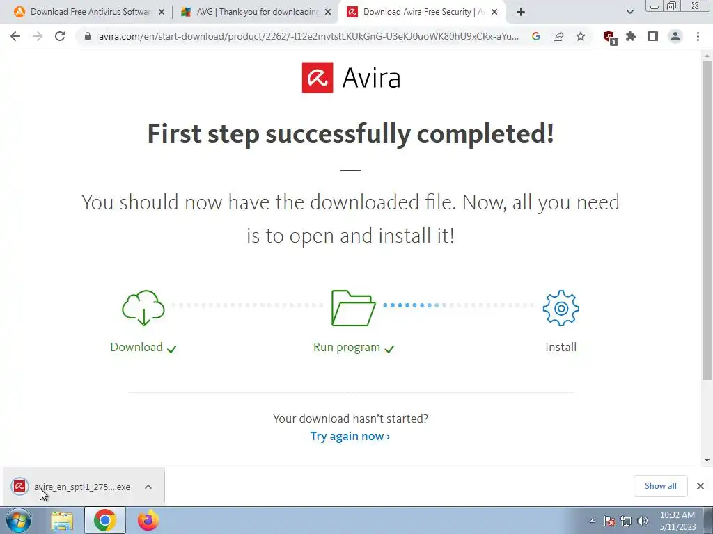713x534 pixels.
Task: Click the volume speaker tray icon
Action: pyautogui.click(x=643, y=521)
